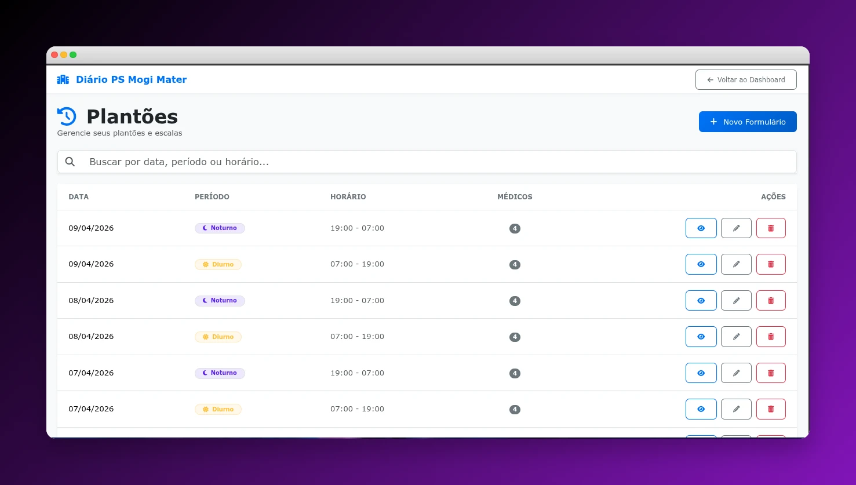Click trash icon for 07/04/2026 Diurno
Screen dimensions: 856x485
point(771,409)
